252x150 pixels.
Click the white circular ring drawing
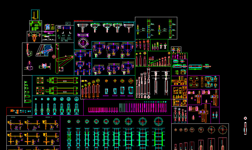click(x=83, y=43)
